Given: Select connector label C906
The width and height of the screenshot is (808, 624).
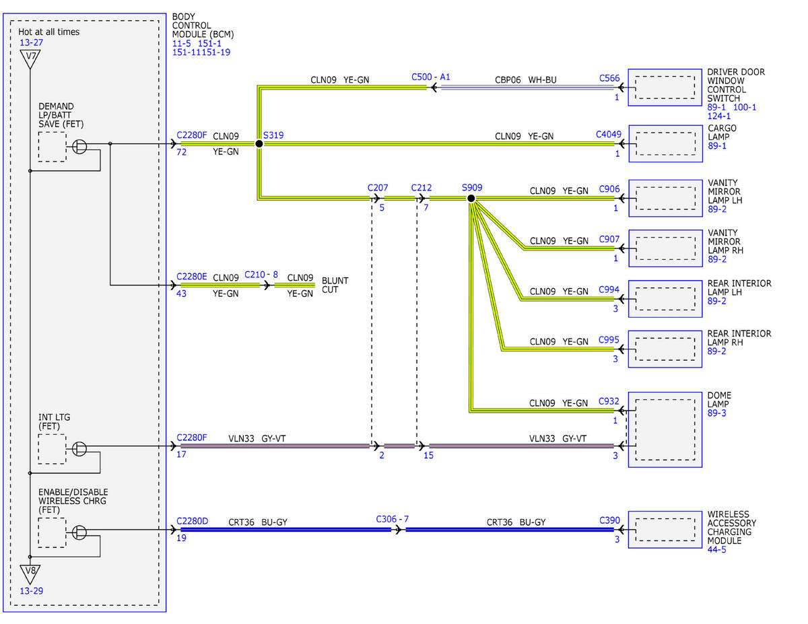Looking at the screenshot, I should tap(609, 190).
